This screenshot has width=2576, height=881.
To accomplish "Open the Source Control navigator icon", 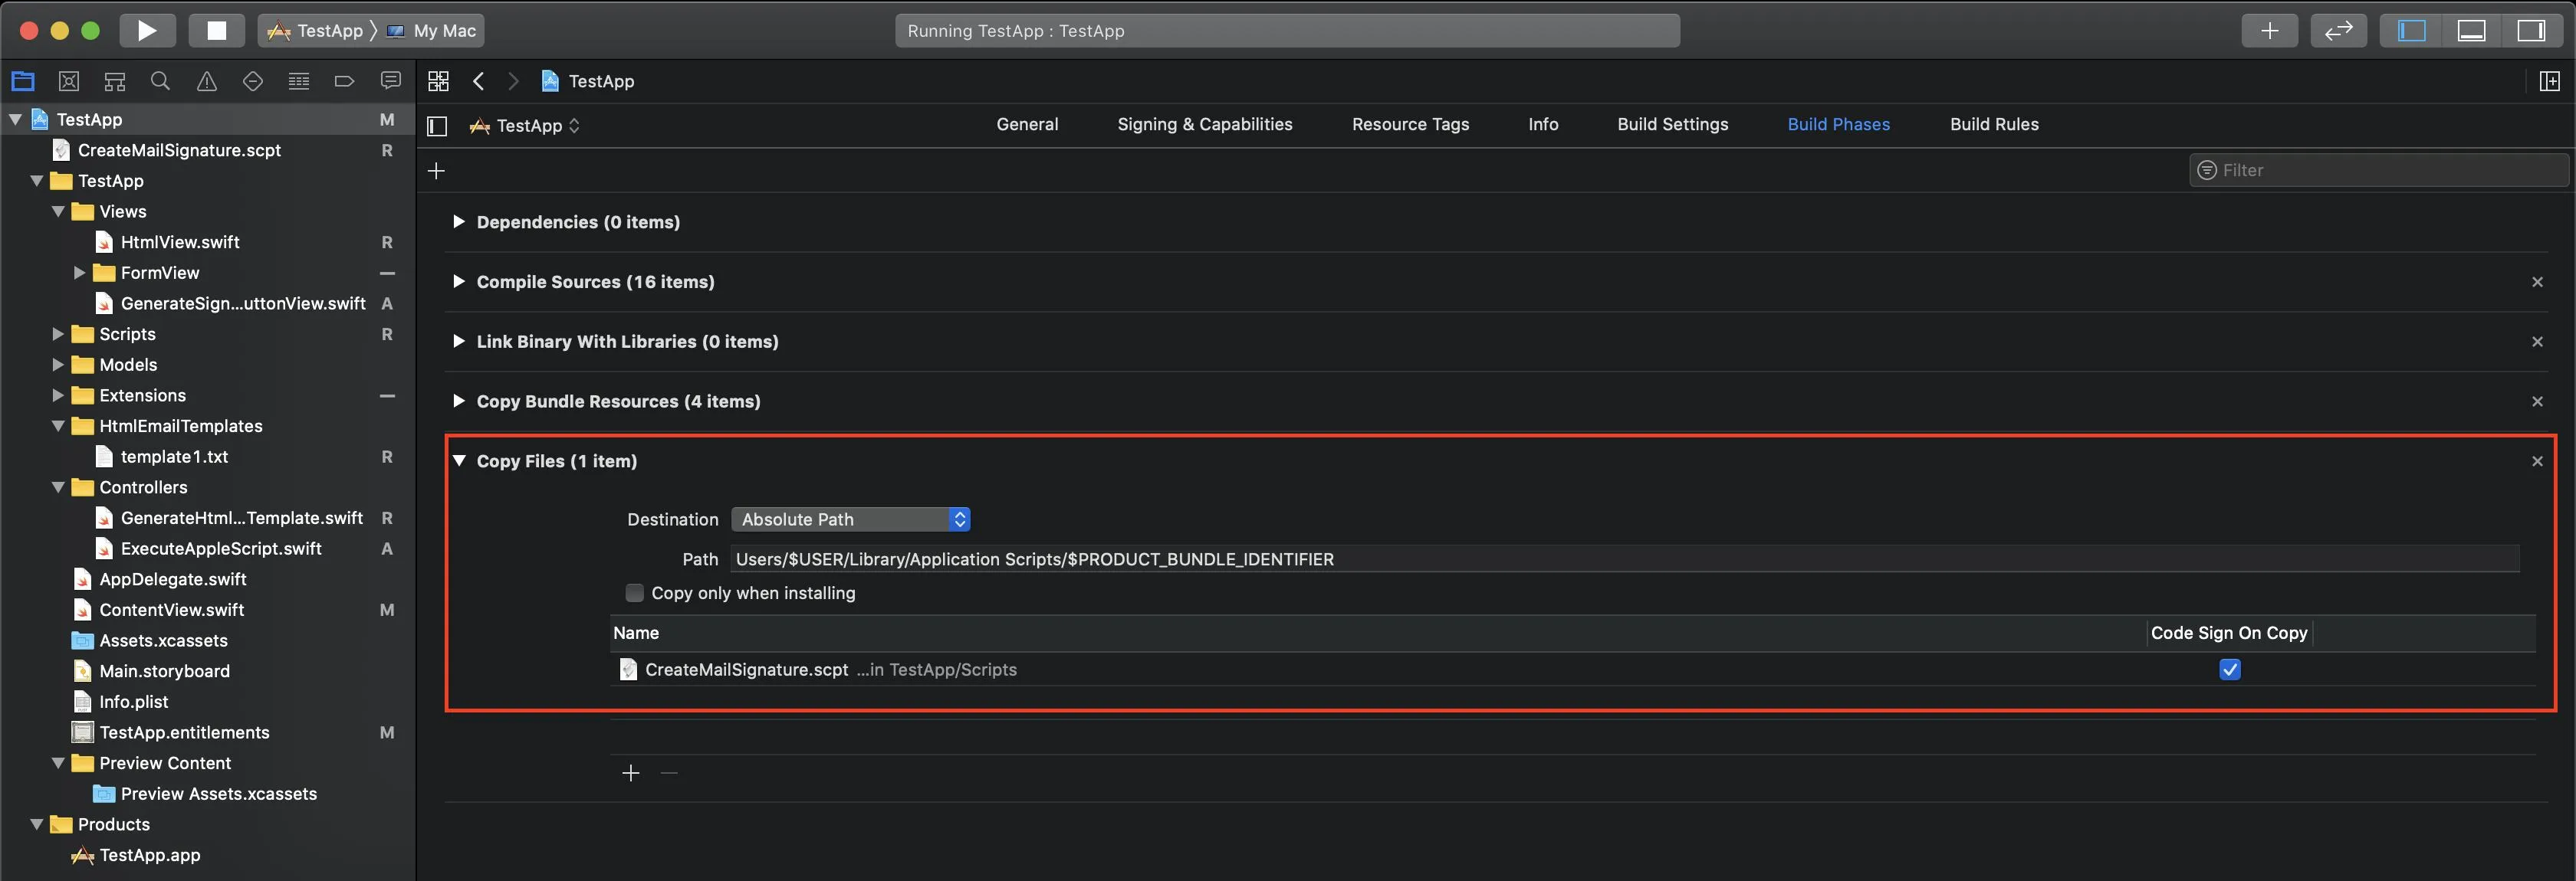I will click(69, 81).
